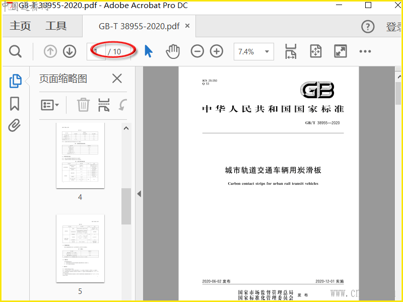The image size is (403, 302).
Task: Zoom out with minus button
Action: click(x=197, y=51)
